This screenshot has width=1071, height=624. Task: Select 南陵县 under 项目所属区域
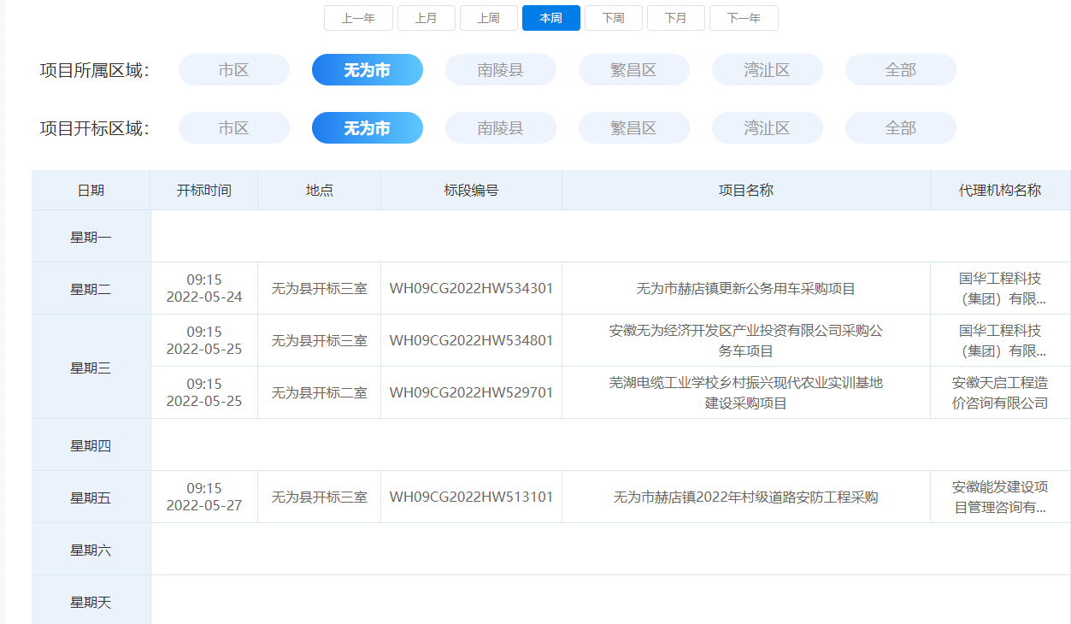pos(500,70)
